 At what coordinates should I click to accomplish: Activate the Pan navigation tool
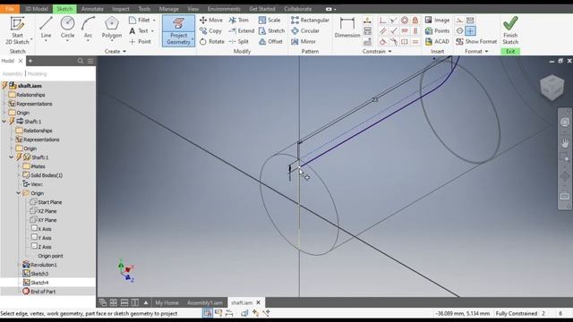click(x=565, y=143)
